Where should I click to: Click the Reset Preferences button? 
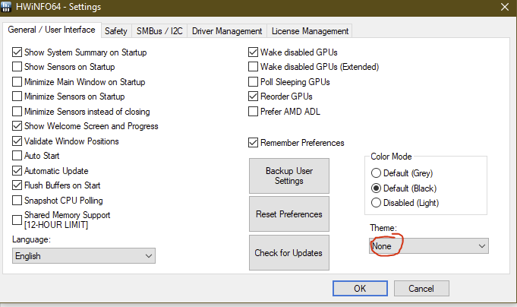[289, 214]
